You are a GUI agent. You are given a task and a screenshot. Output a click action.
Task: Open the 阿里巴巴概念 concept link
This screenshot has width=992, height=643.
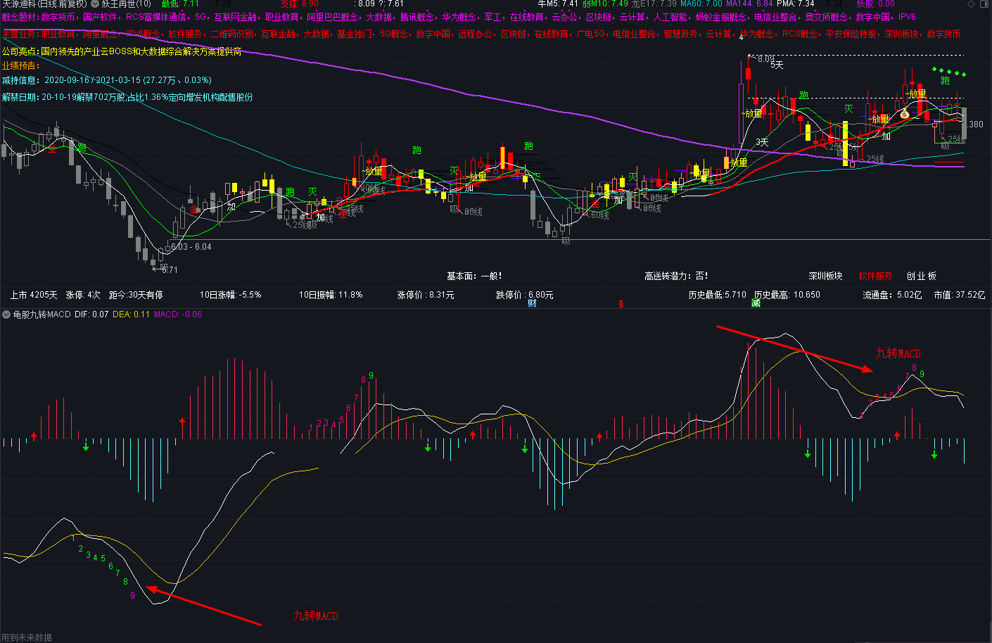333,17
